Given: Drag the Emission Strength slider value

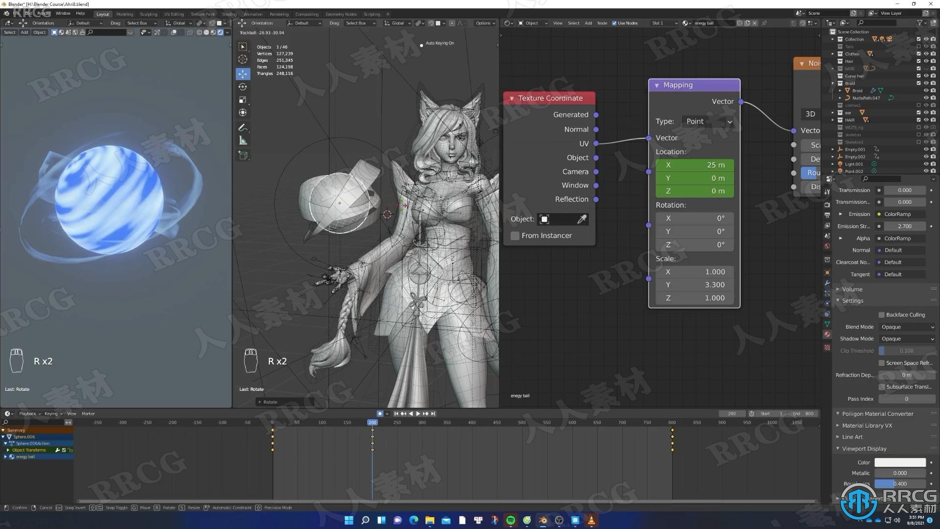Looking at the screenshot, I should 904,225.
